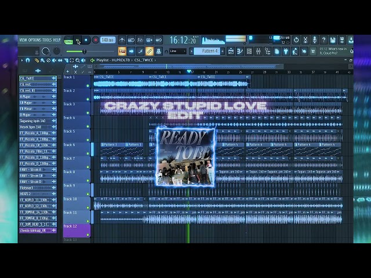The width and height of the screenshot is (371, 278).
Task: Click the shopping cart icon
Action: (x=313, y=51)
